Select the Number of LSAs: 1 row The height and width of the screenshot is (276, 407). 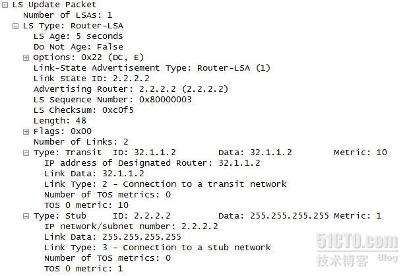pos(68,15)
